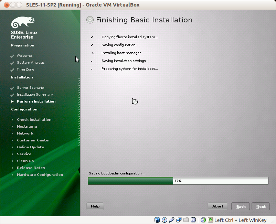Click the Help button
276x224 pixels.
(95, 206)
